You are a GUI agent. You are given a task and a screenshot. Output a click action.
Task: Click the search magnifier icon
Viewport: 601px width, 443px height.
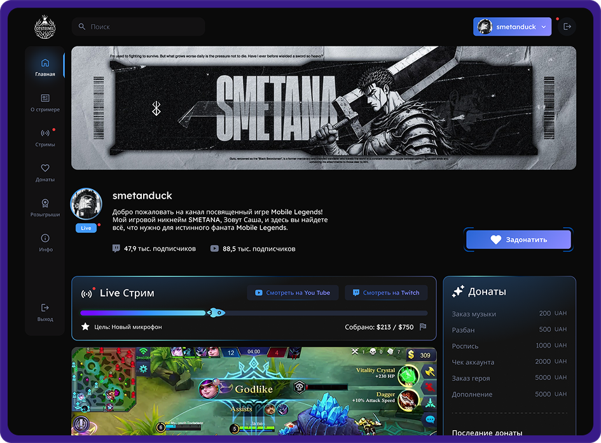point(81,27)
